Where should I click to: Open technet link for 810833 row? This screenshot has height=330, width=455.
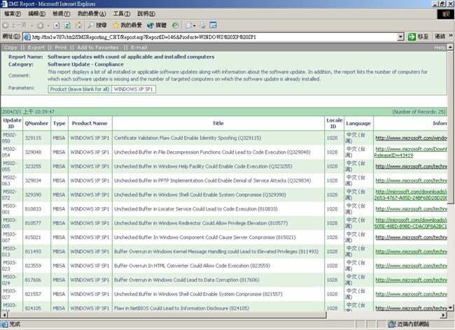[x=411, y=209]
